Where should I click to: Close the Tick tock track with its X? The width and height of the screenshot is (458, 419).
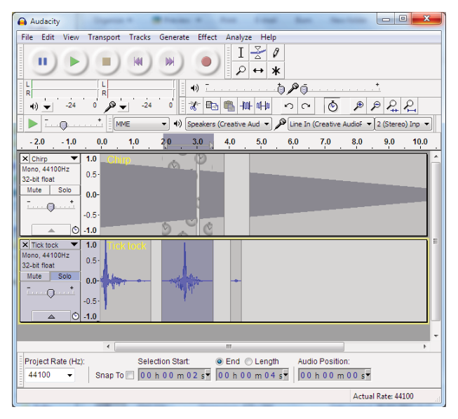[x=25, y=244]
